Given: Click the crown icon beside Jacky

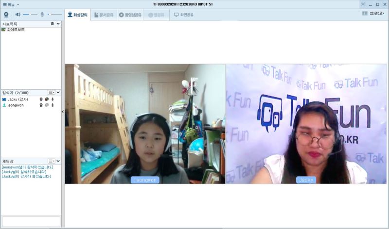Looking at the screenshot, I should pyautogui.click(x=4, y=99).
